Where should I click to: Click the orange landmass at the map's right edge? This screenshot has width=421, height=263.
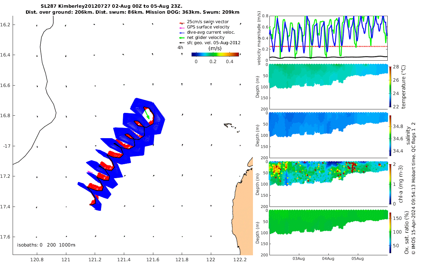point(244,210)
